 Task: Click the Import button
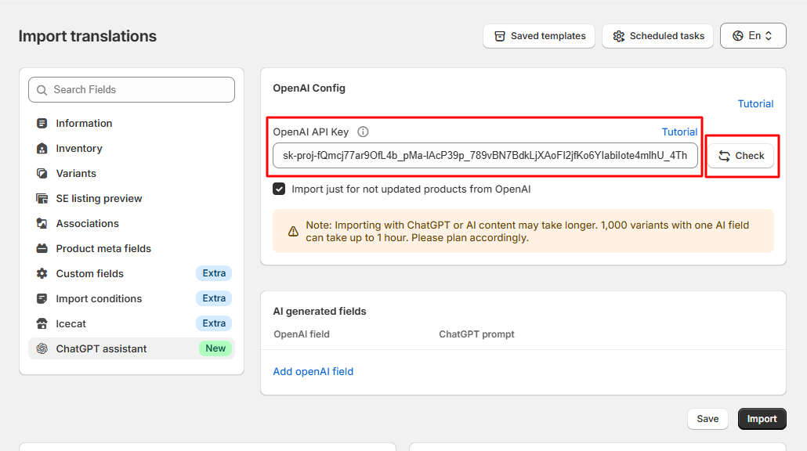pos(762,419)
